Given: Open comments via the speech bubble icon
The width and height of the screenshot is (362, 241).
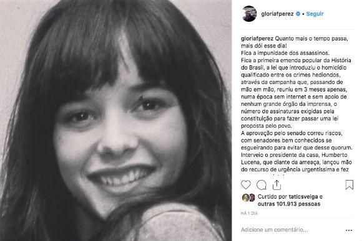Looking at the screenshot, I should (x=262, y=185).
